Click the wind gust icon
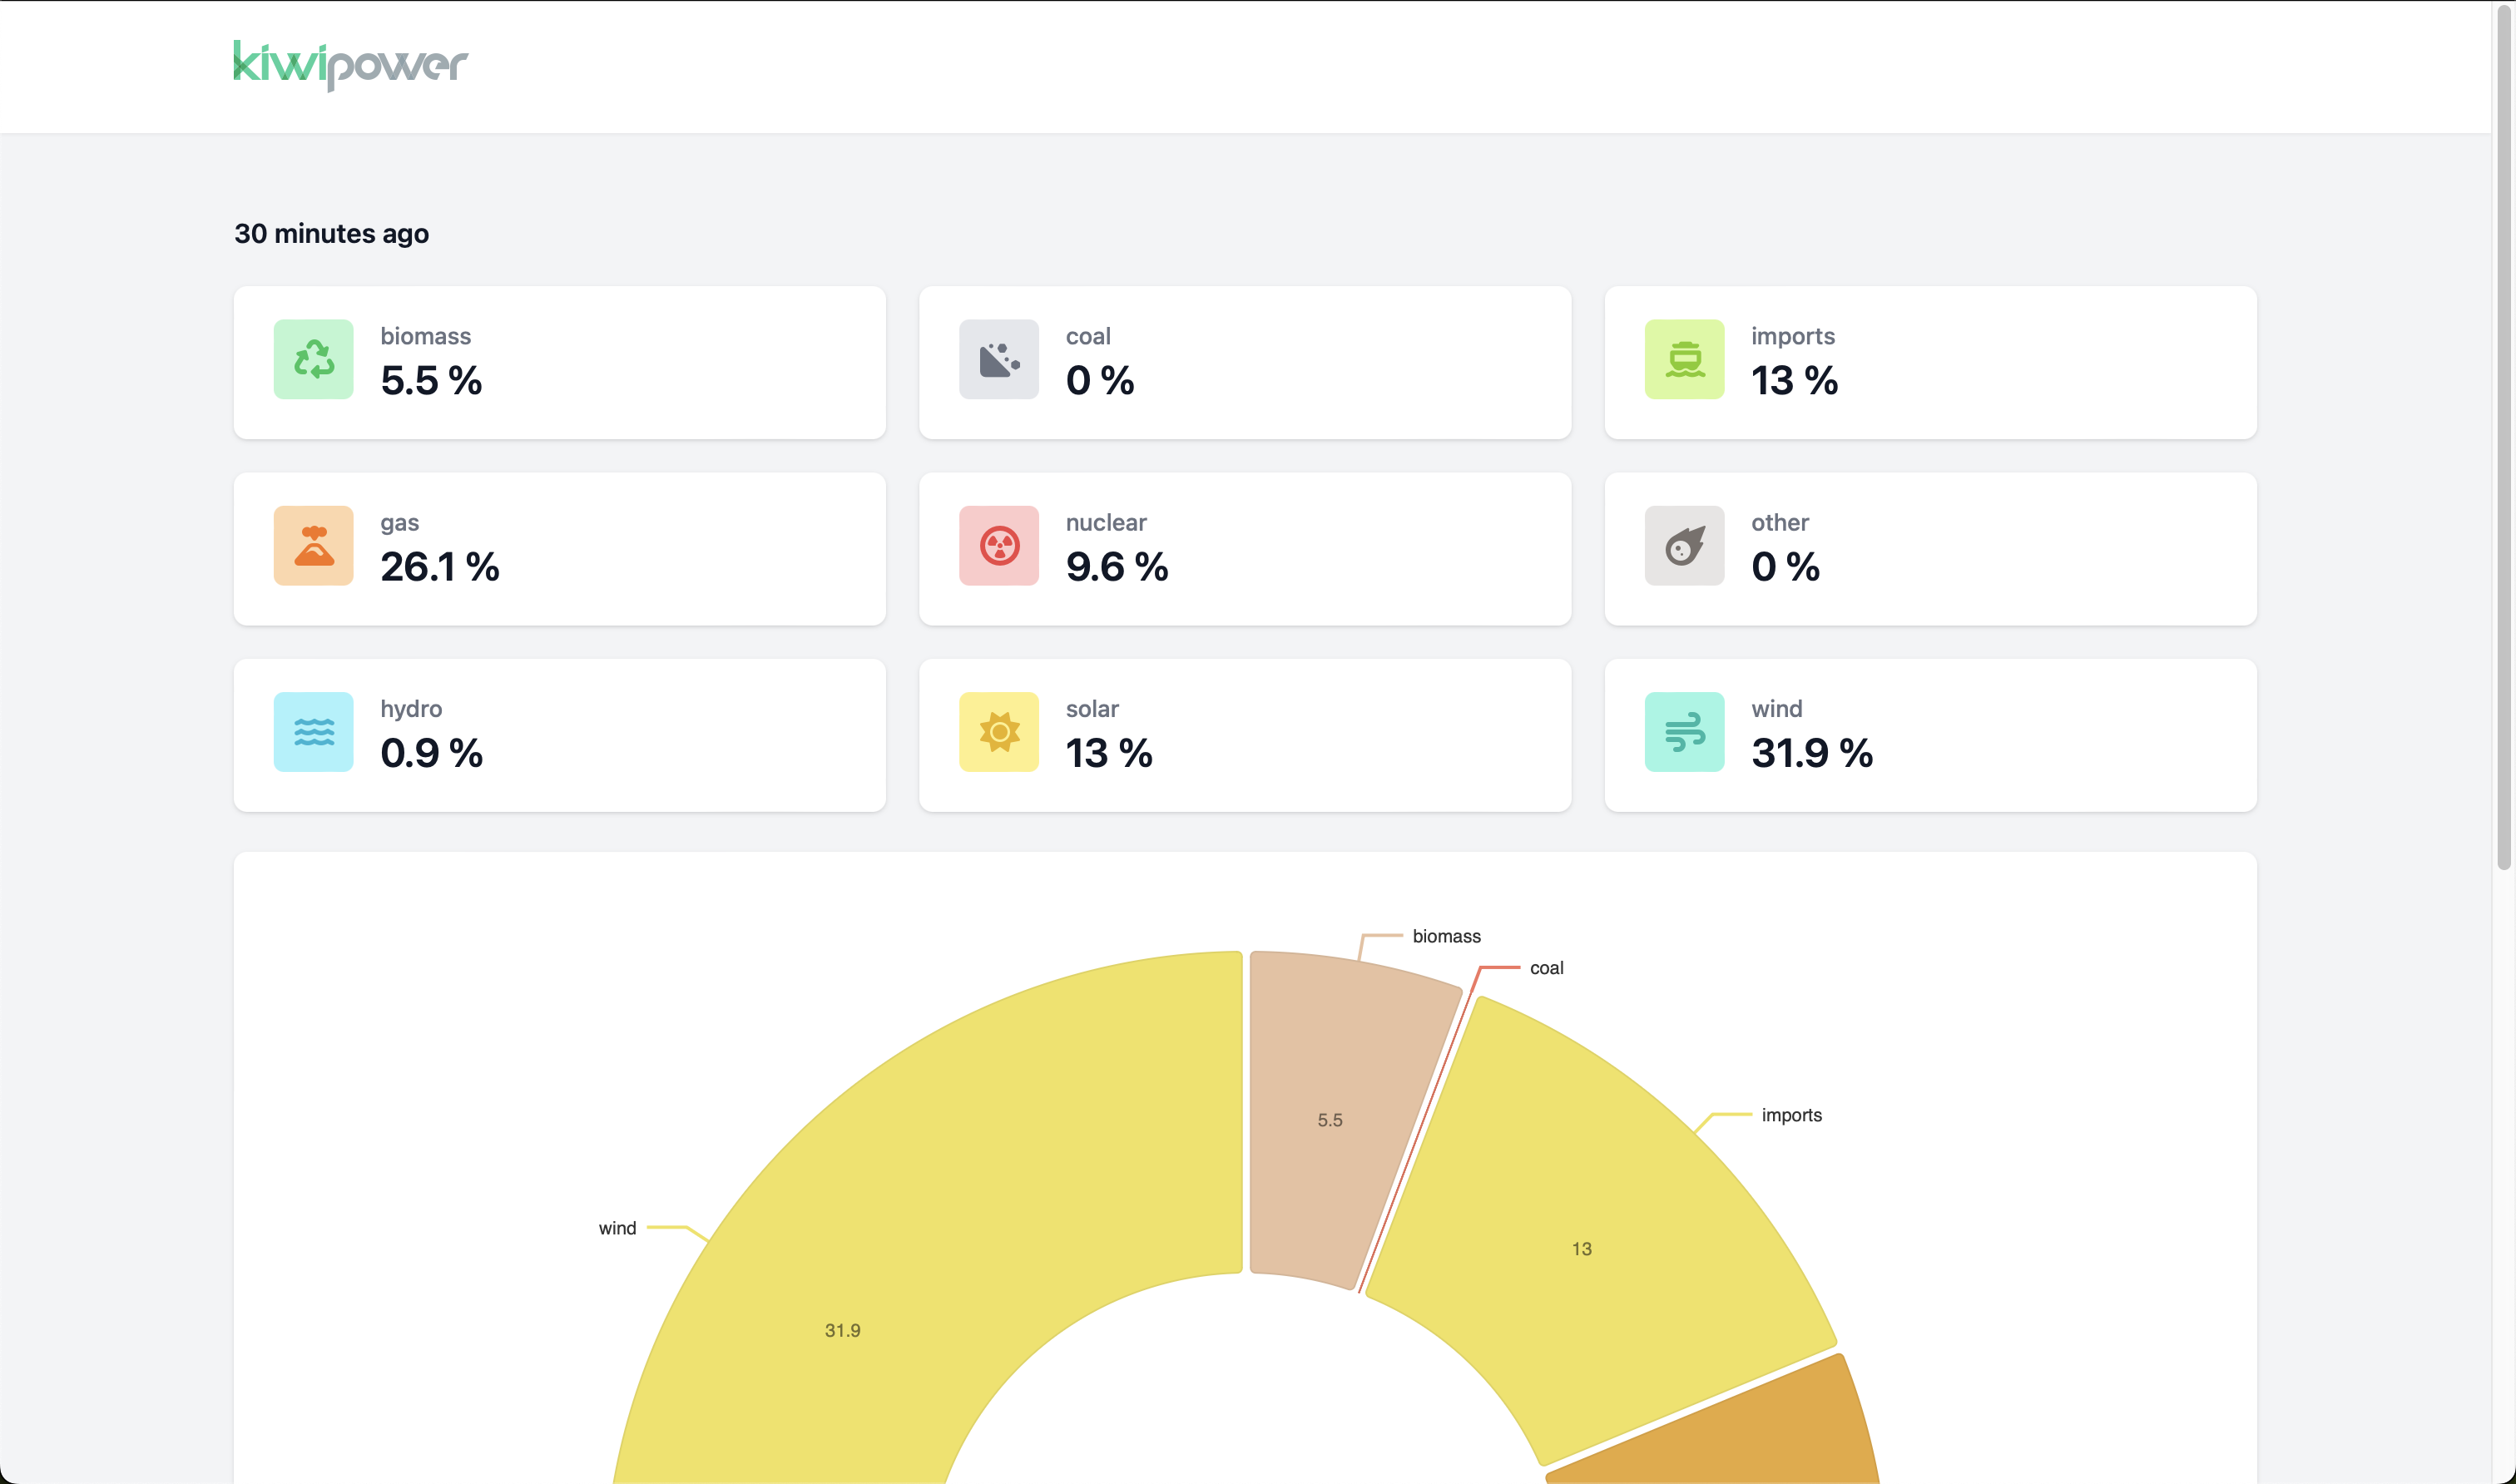This screenshot has height=1484, width=2516. click(x=1684, y=731)
